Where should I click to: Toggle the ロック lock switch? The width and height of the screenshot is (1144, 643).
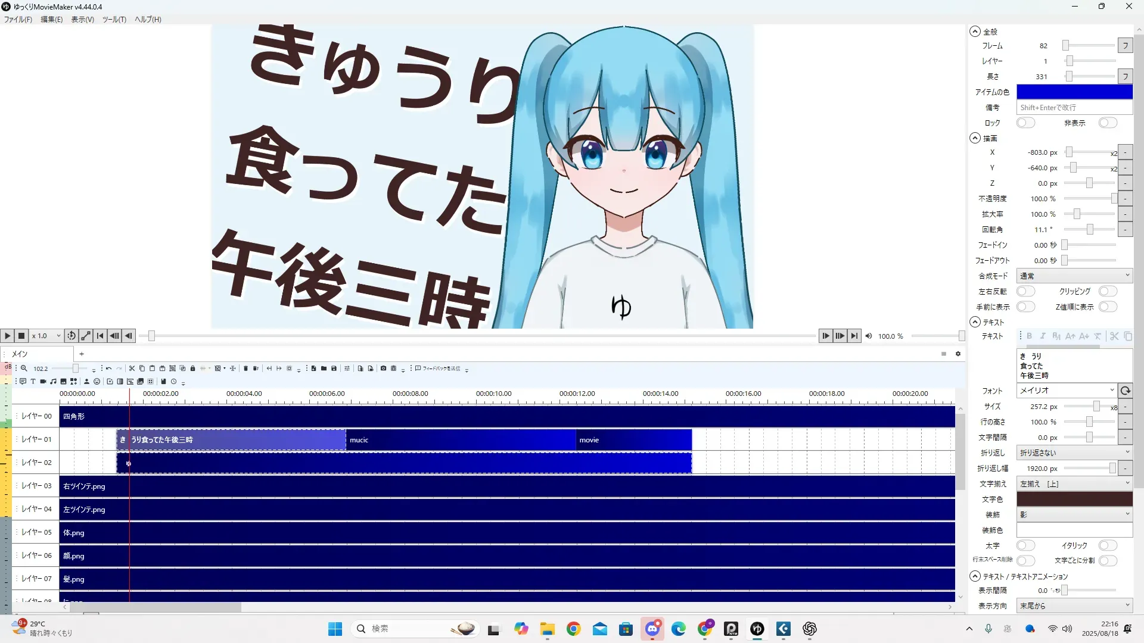1025,123
